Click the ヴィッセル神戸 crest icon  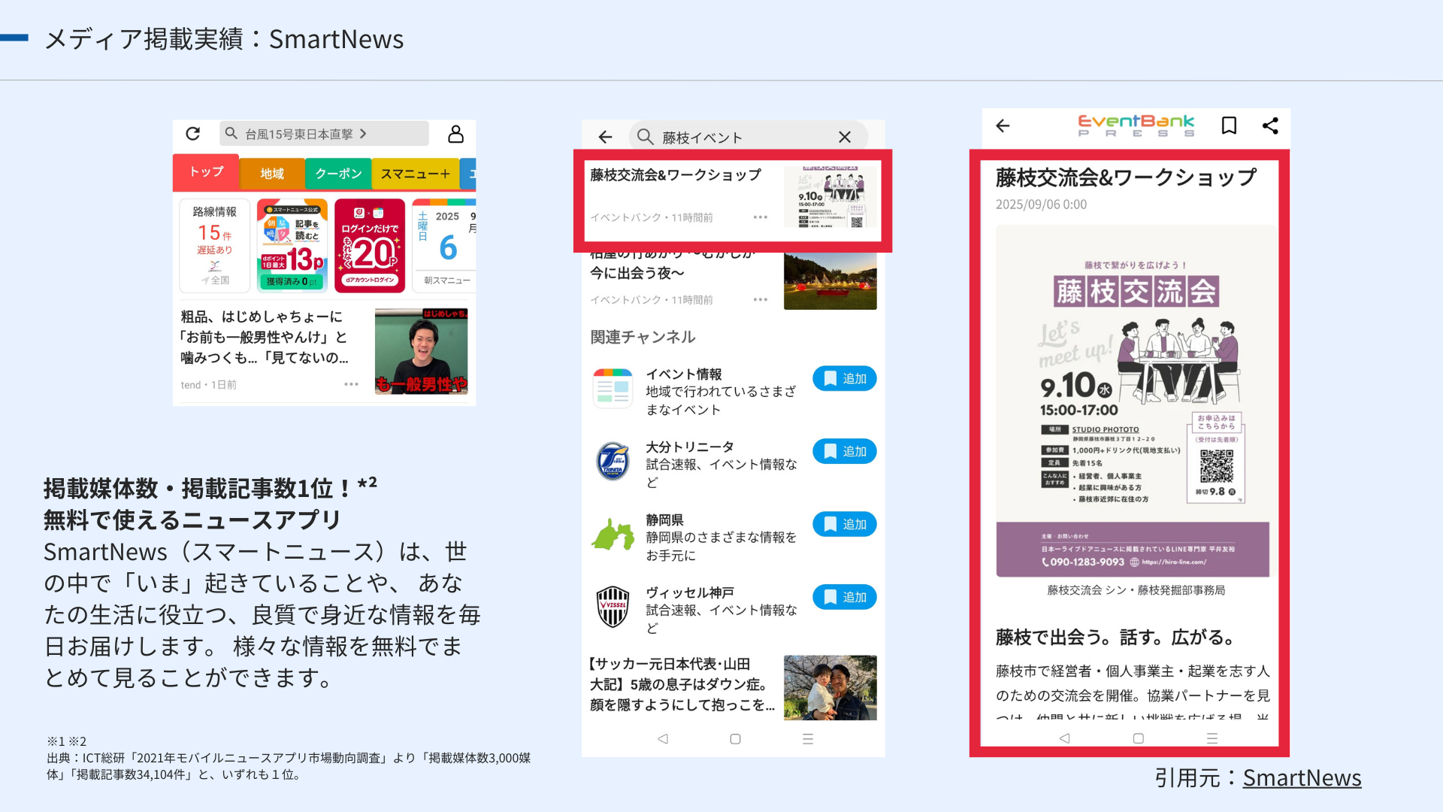[613, 607]
